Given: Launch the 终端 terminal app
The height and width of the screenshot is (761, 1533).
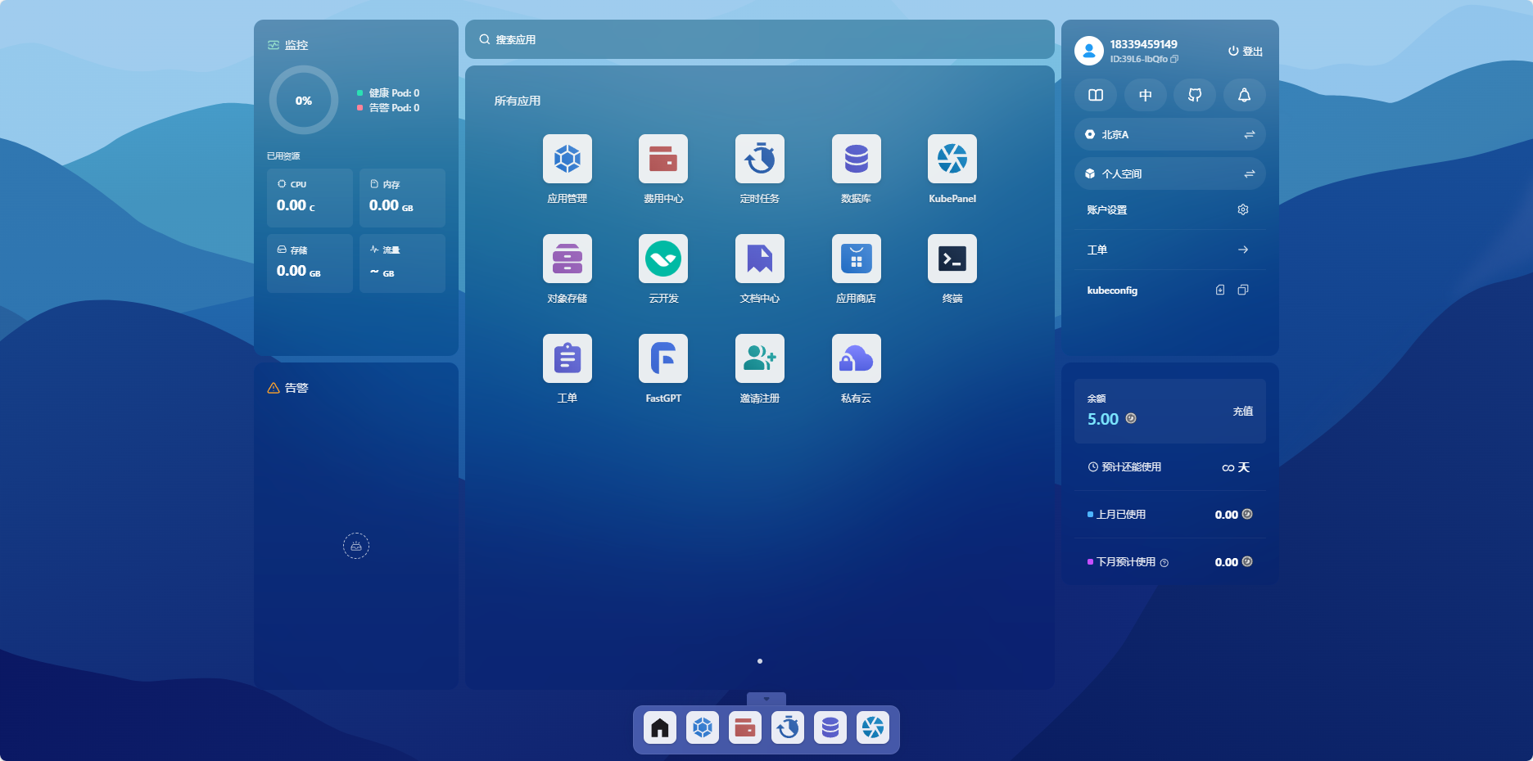Looking at the screenshot, I should 952,259.
